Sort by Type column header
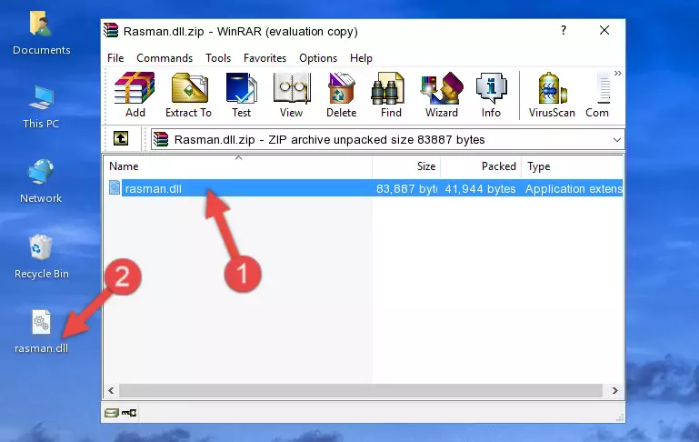 [x=573, y=166]
